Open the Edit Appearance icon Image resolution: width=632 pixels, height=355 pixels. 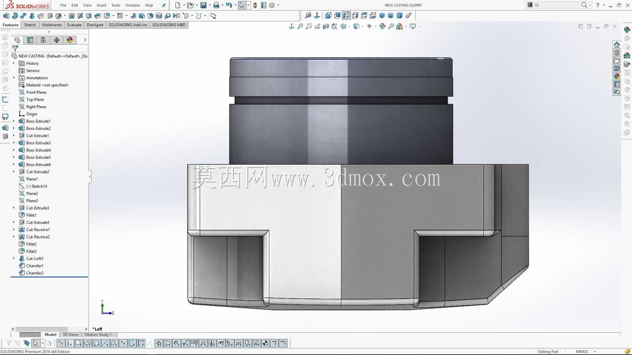[382, 26]
